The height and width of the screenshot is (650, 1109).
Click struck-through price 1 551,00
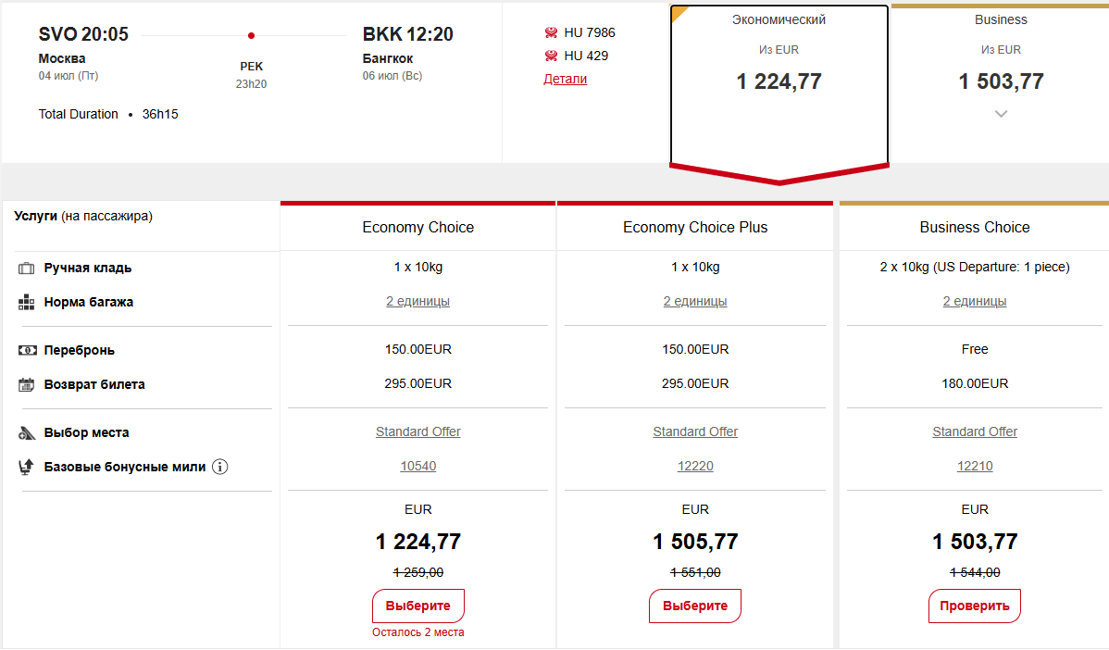point(694,572)
